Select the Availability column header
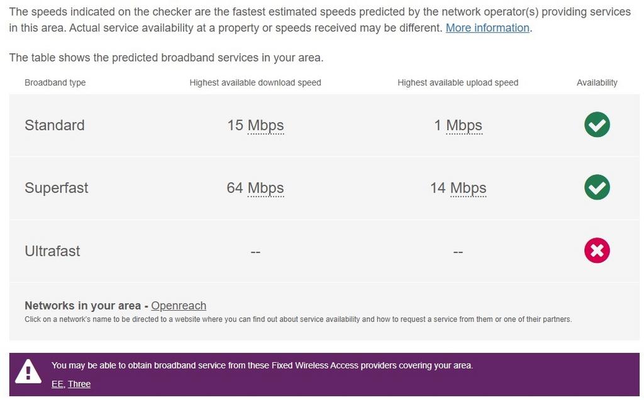The height and width of the screenshot is (400, 644). (597, 82)
